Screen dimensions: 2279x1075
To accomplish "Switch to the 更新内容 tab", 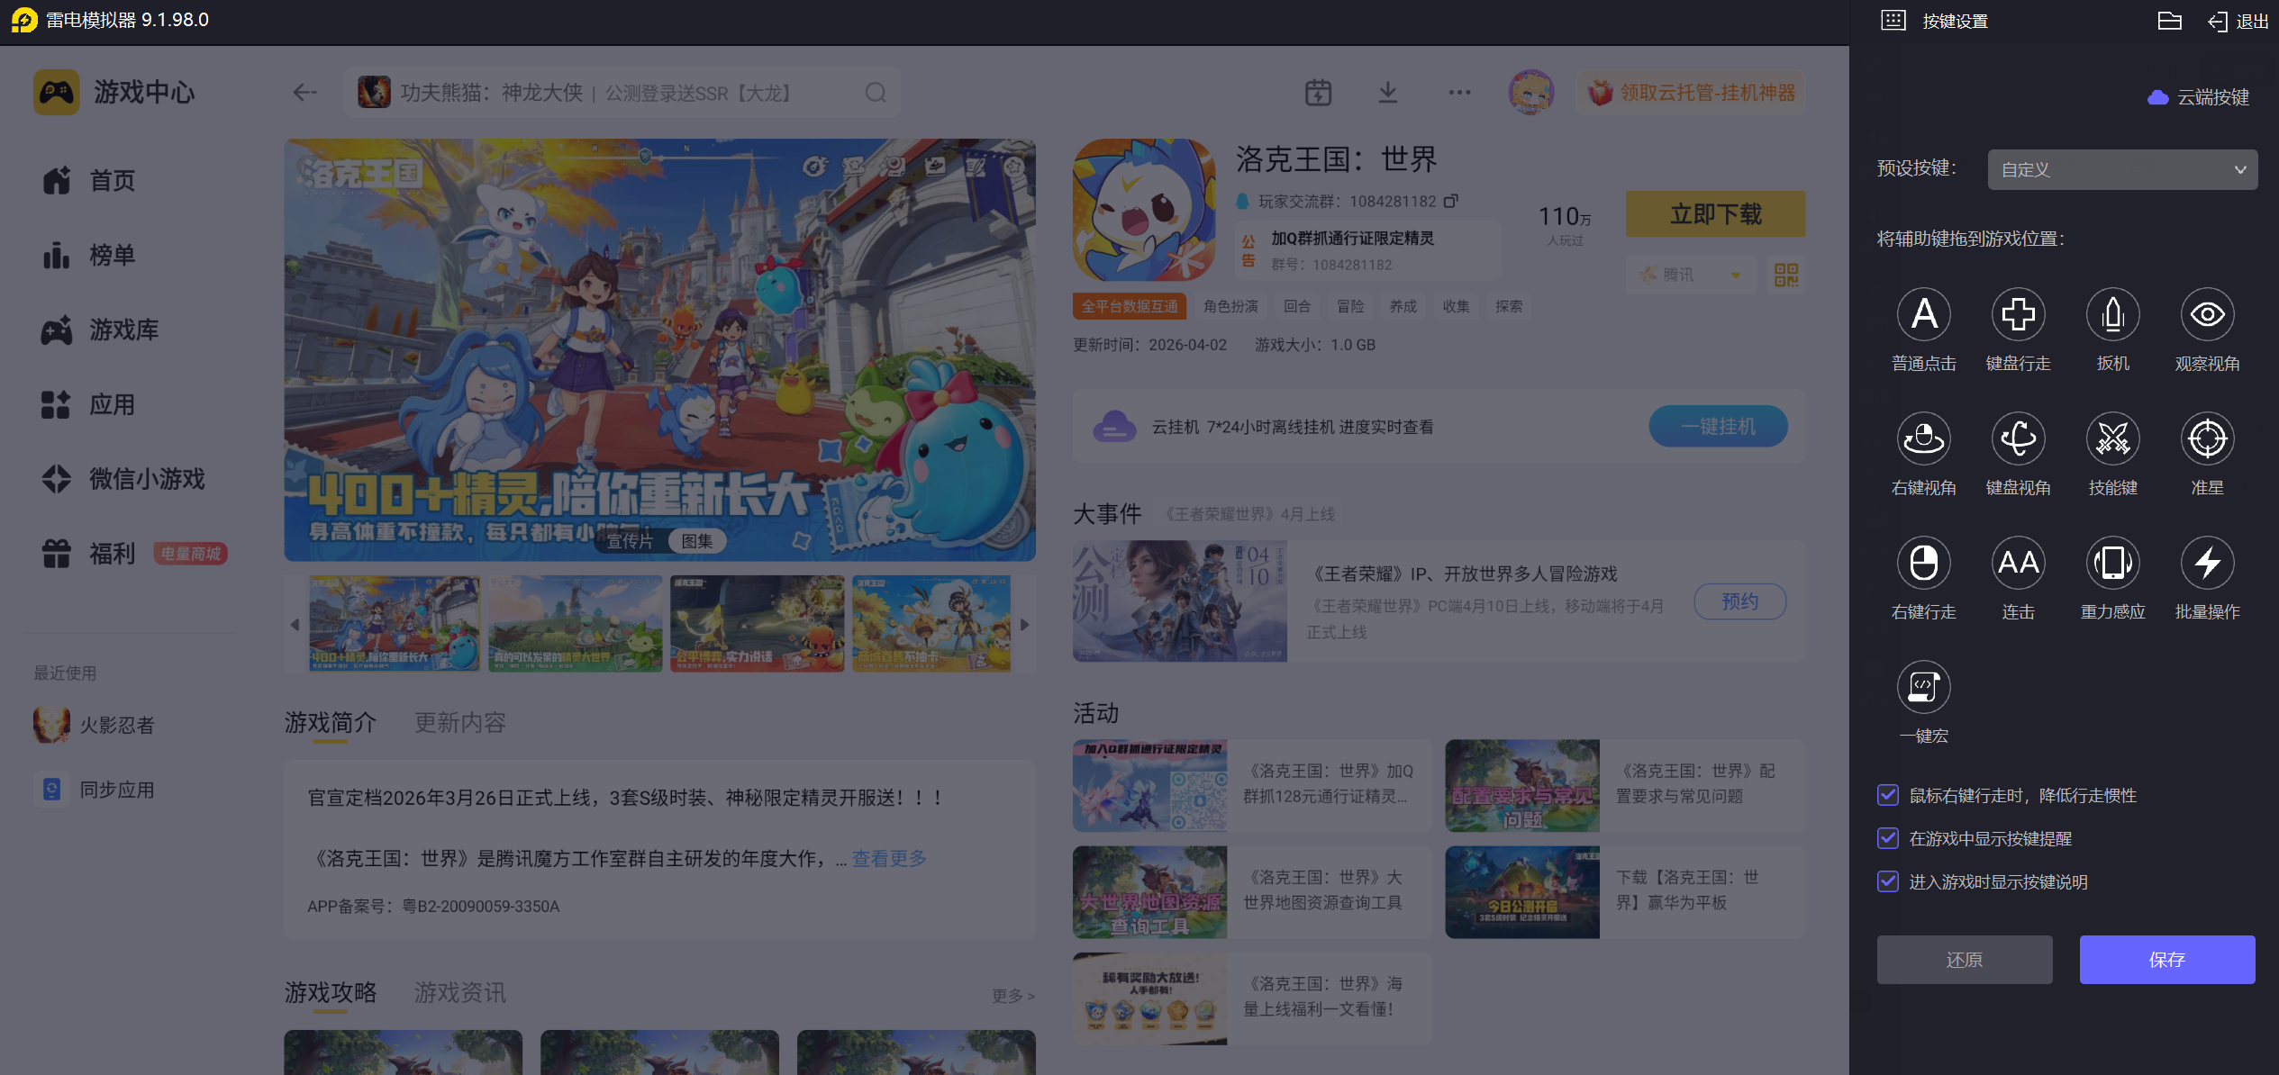I will [460, 723].
